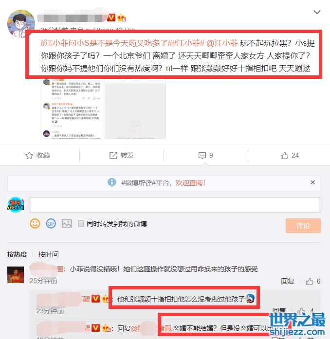Like the post with 24 likes
Screen dimensions: 330x339
(290, 156)
